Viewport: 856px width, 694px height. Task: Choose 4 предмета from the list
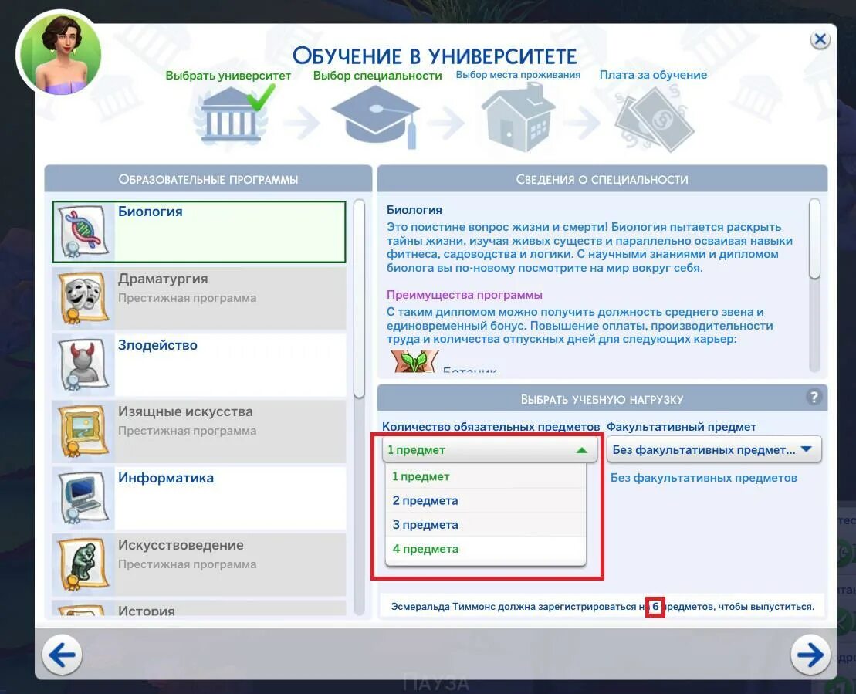(486, 549)
